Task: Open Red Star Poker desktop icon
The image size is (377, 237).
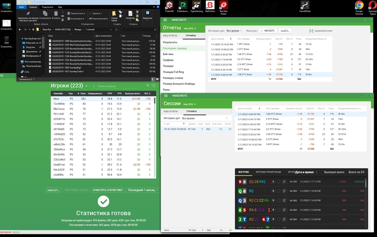Action: (224, 8)
